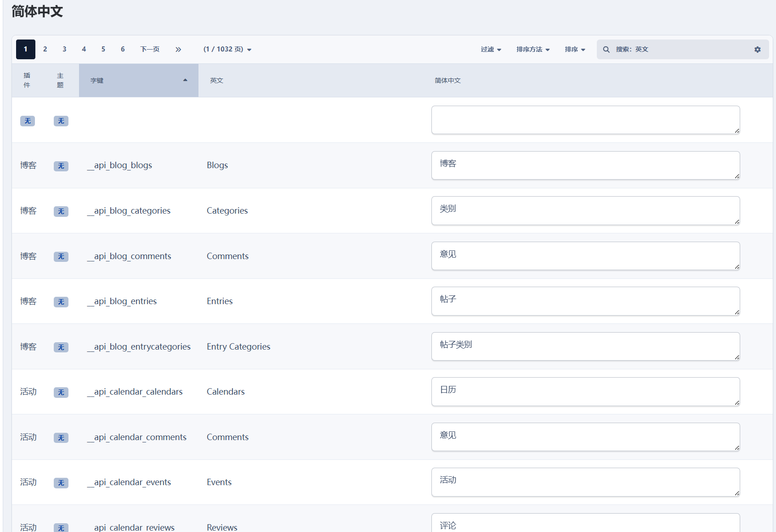This screenshot has width=776, height=532.
Task: Open the page jump (1 / 1032 页) dropdown
Action: (227, 50)
